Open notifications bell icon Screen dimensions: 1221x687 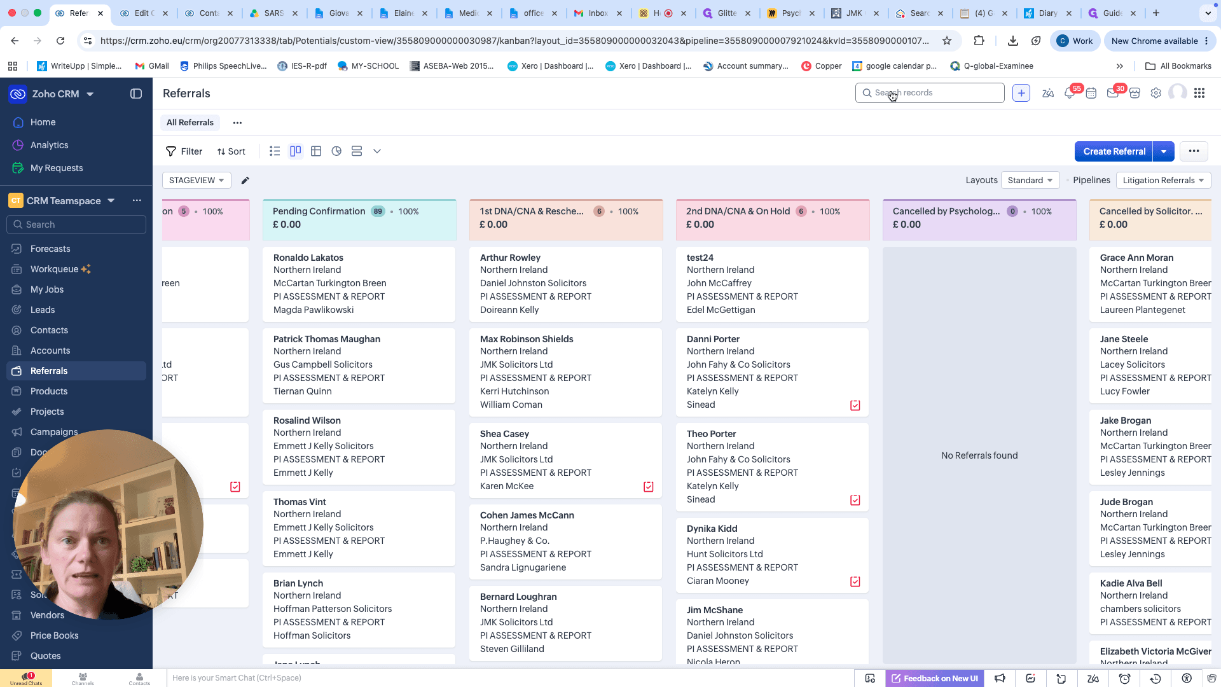(1070, 94)
